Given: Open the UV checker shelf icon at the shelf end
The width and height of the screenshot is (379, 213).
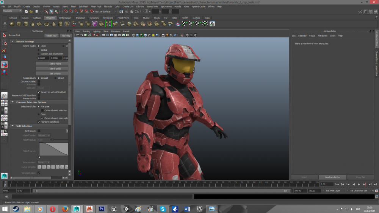Looking at the screenshot, I should pyautogui.click(x=212, y=23).
